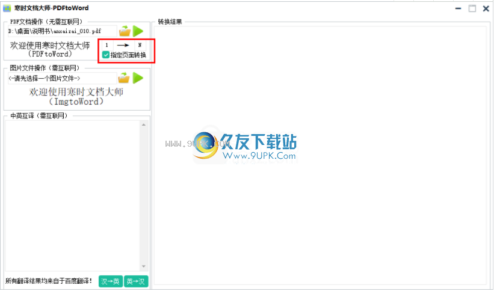Maximize the PDFtoWord window
Viewport: 494px width, 291px height.
tap(472, 8)
